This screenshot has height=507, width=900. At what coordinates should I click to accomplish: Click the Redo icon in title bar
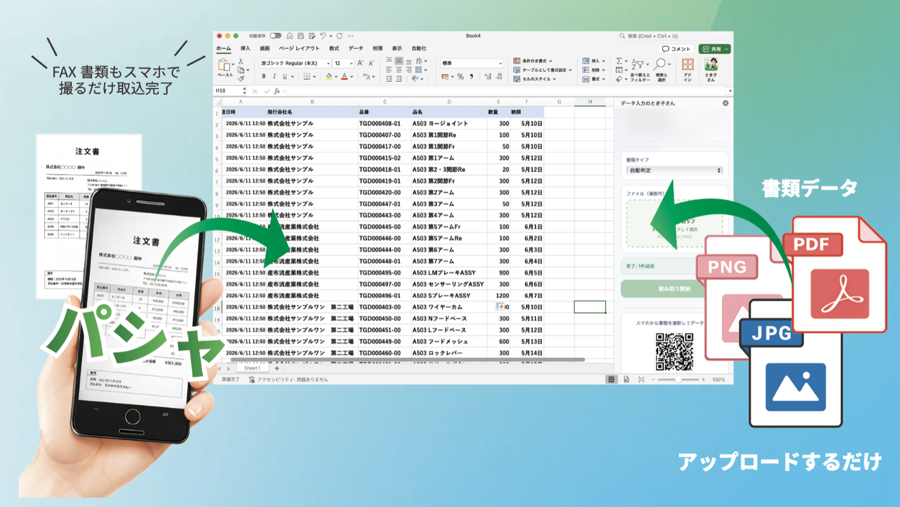click(x=339, y=36)
